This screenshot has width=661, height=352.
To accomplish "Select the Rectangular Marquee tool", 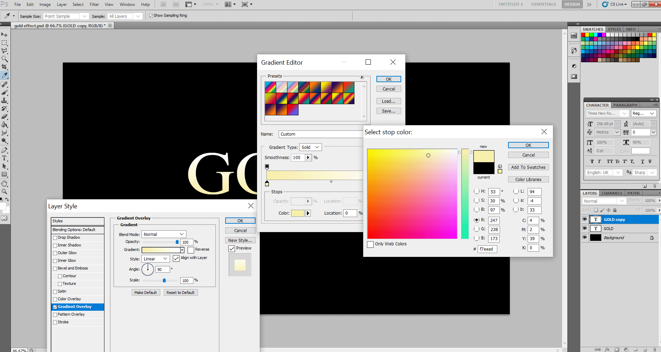I will (5, 43).
